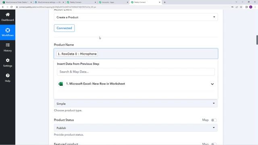The height and width of the screenshot is (145, 258).
Task: Open the Product Status Publish dropdown
Action: (x=136, y=128)
